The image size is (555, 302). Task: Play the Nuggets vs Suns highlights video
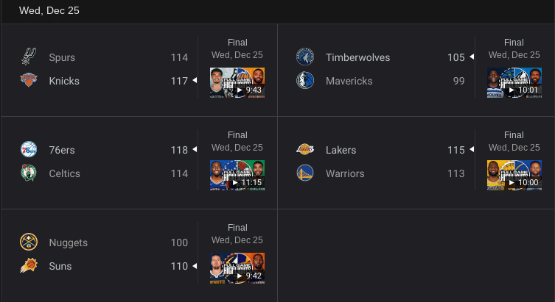(237, 268)
